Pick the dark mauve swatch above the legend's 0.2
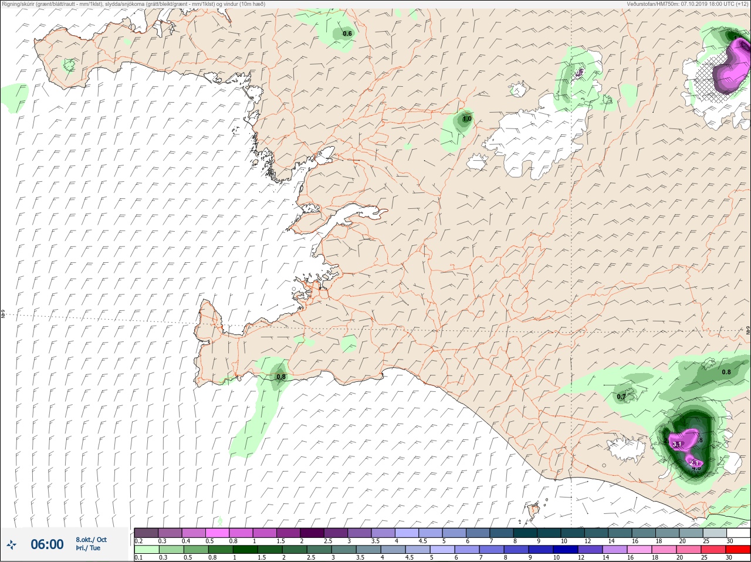 [146, 533]
